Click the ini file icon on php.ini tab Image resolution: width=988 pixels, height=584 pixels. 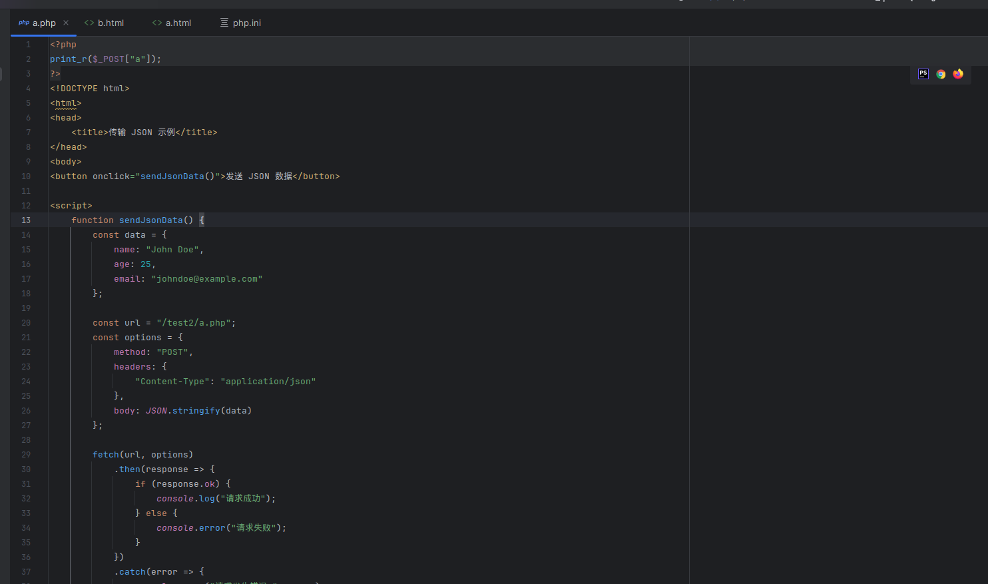coord(224,23)
